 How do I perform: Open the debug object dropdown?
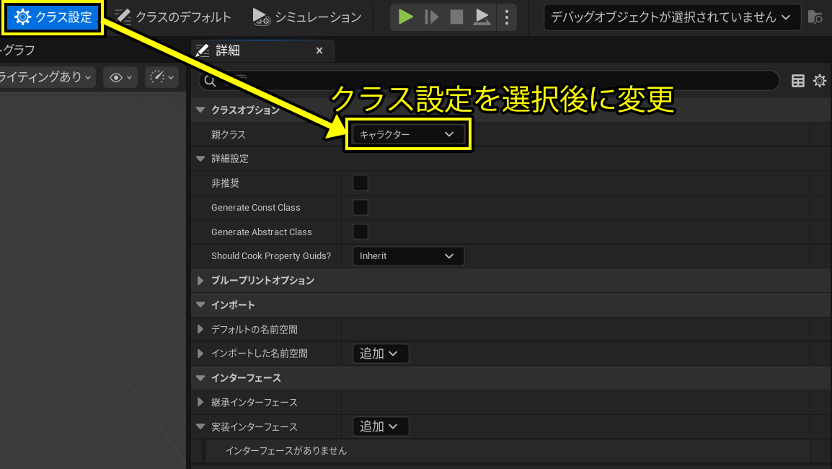coord(672,17)
